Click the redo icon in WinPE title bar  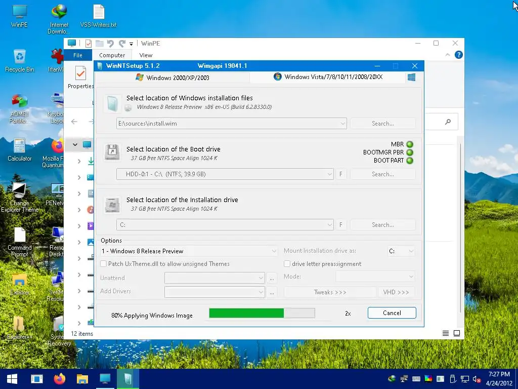click(122, 44)
